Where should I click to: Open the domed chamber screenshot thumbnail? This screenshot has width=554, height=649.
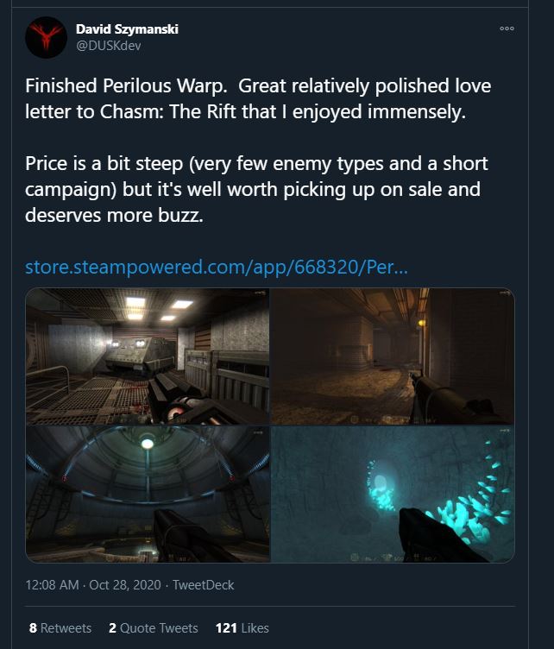[x=148, y=495]
